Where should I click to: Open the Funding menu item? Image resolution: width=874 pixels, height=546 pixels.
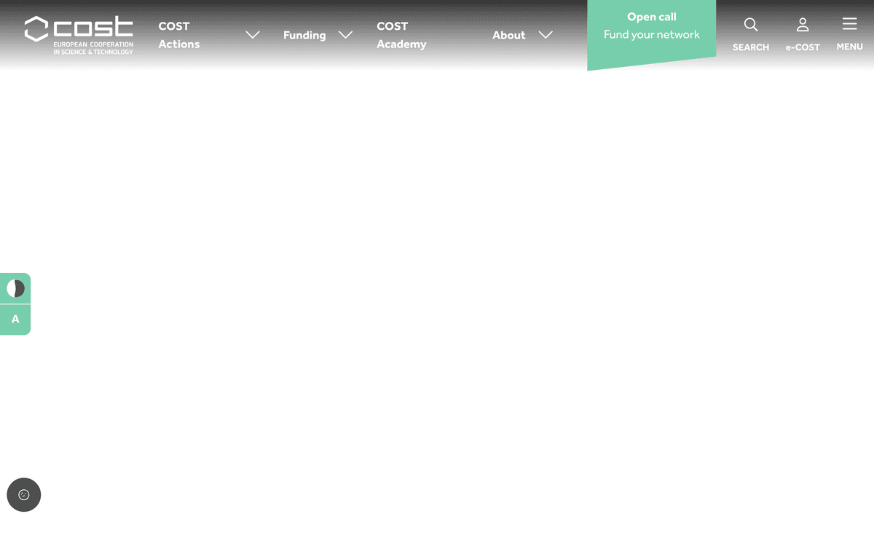tap(304, 35)
